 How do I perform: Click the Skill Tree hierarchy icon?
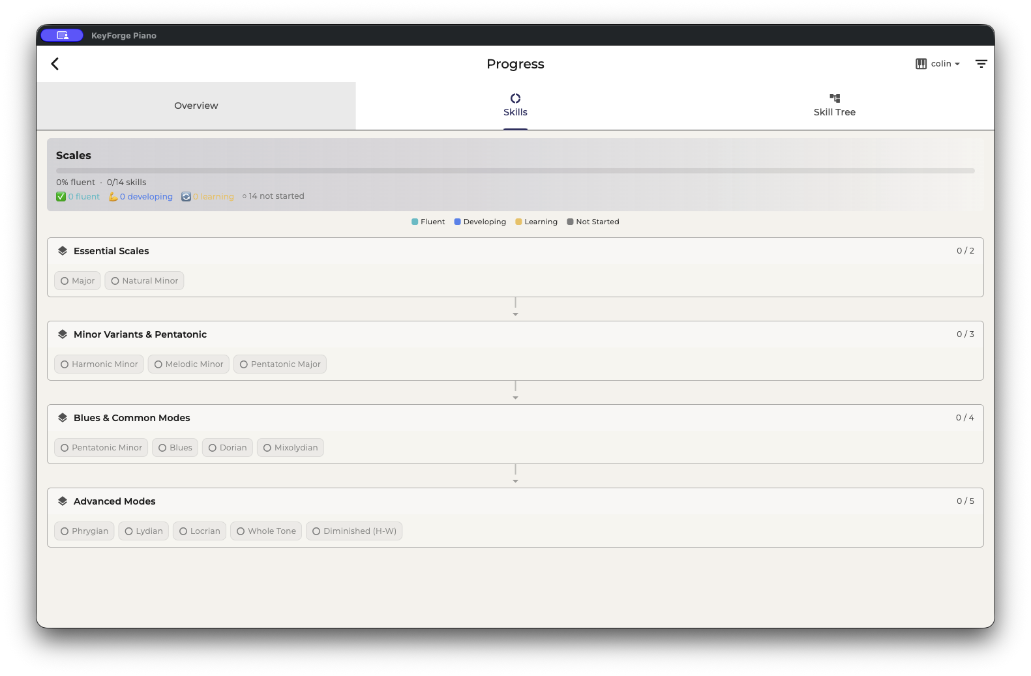coord(834,98)
